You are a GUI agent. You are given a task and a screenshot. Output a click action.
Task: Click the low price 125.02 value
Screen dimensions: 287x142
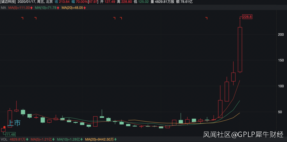[144, 2]
